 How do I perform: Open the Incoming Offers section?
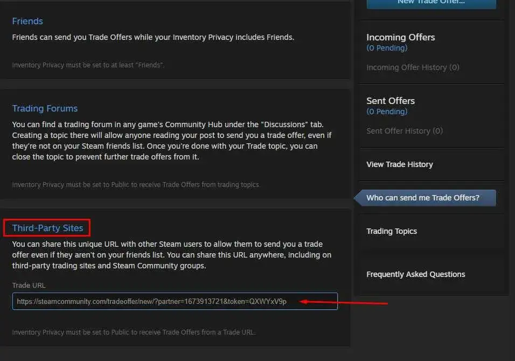click(400, 37)
